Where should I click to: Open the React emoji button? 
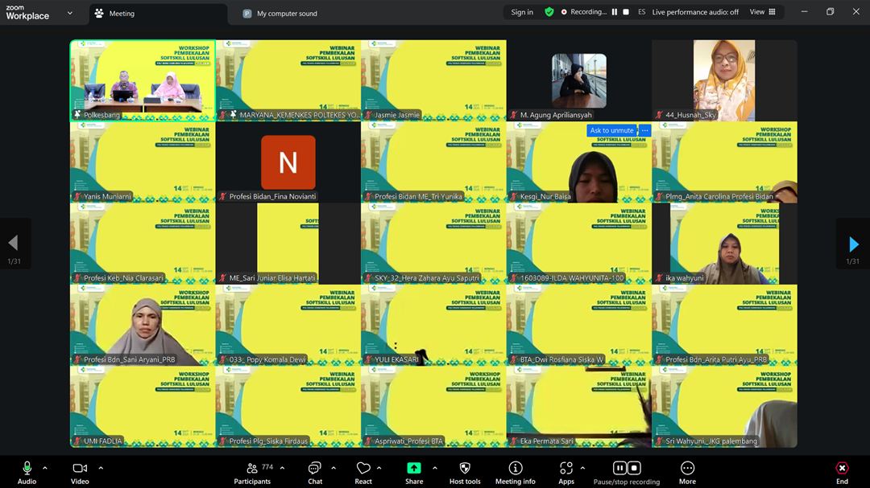[363, 469]
